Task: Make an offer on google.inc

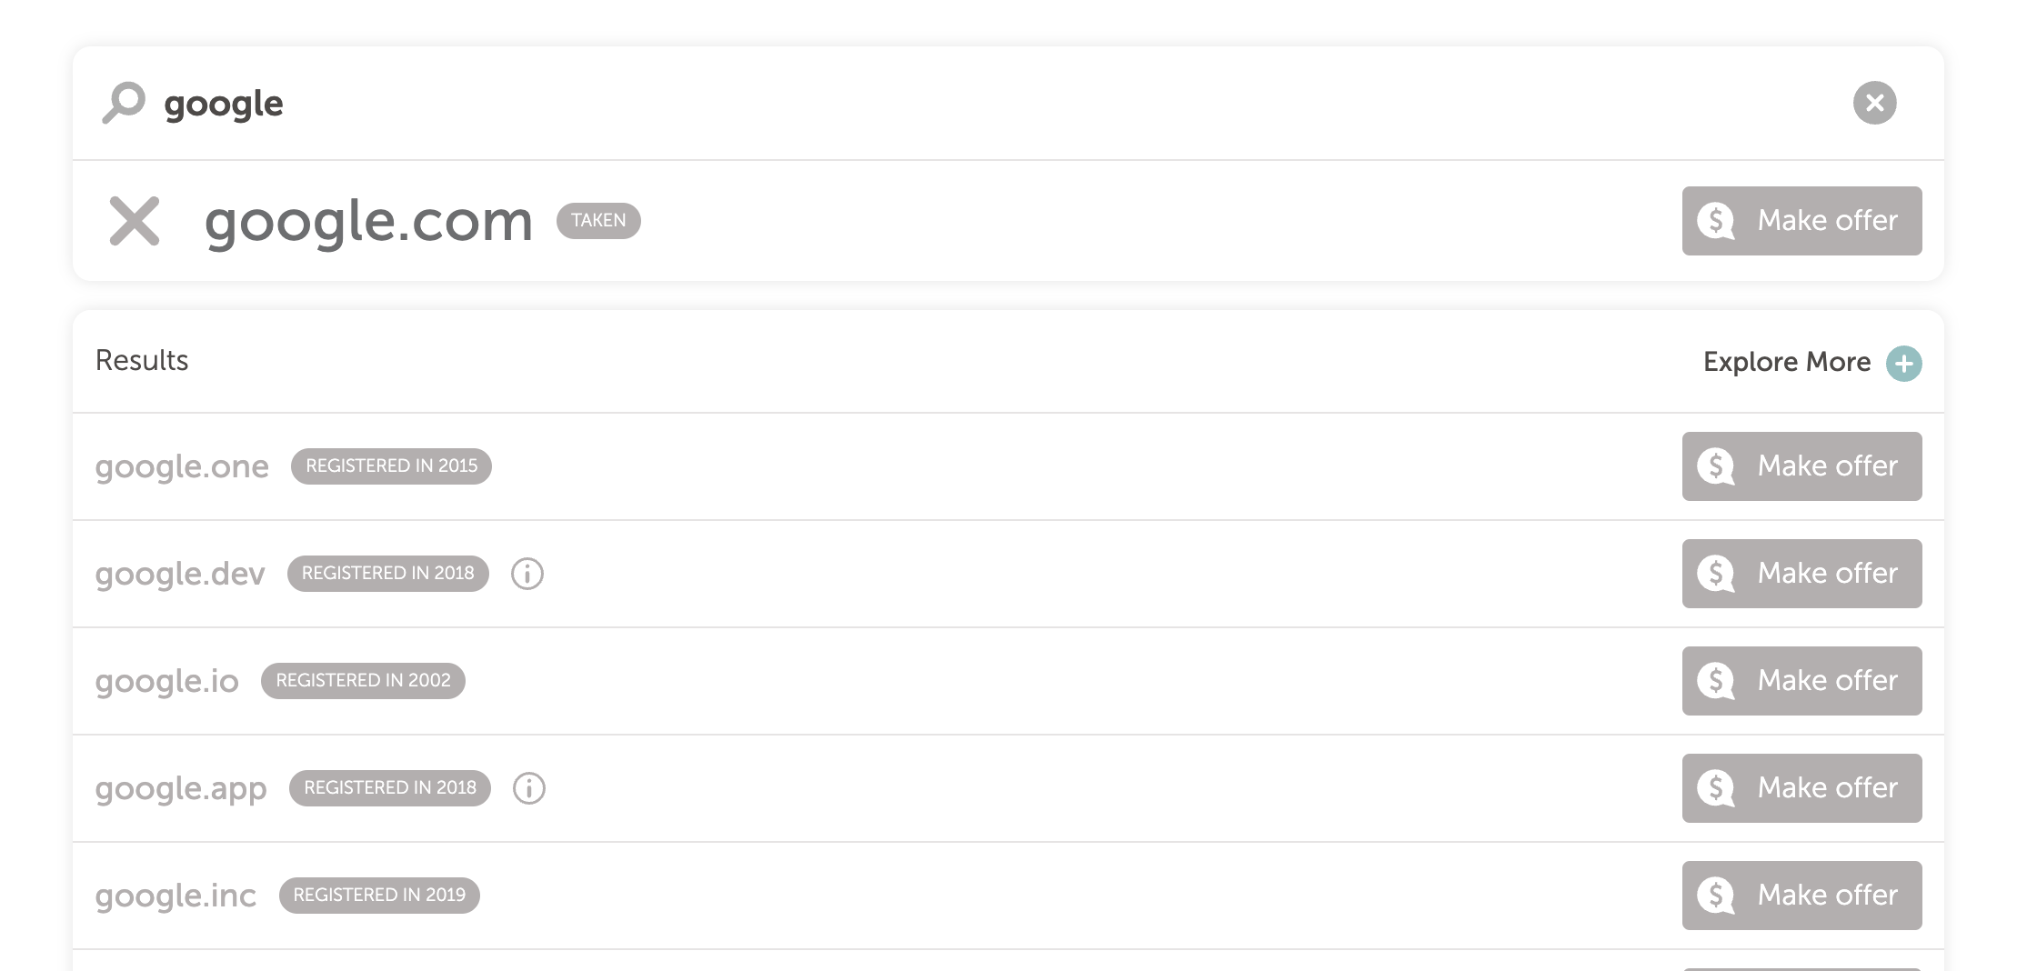Action: pos(1801,896)
